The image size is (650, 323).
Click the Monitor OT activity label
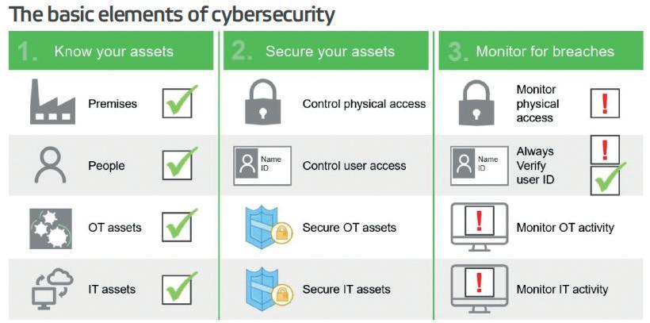click(564, 228)
